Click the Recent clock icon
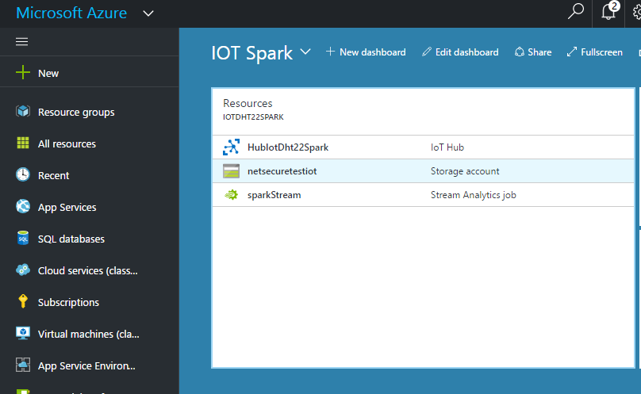The image size is (641, 394). (x=23, y=174)
